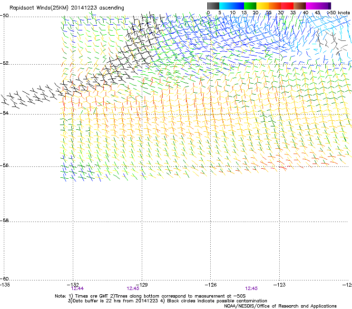Click the legend tick label '35'

pyautogui.click(x=293, y=13)
